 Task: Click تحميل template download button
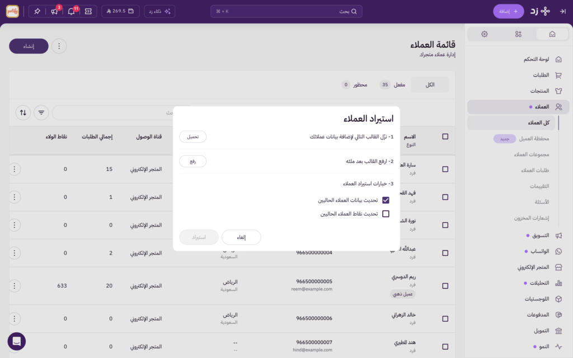click(x=193, y=137)
